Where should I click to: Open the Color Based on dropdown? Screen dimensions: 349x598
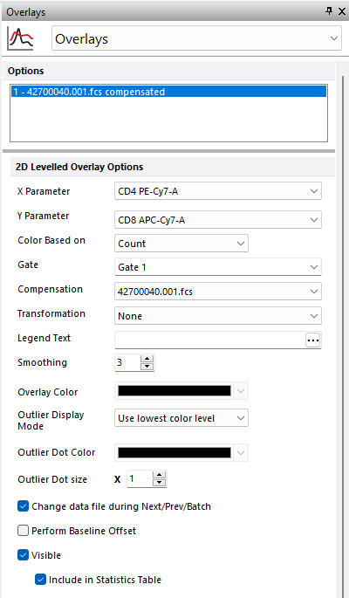coord(181,244)
